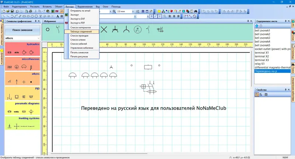Open the miscellaneous symbol category

click(22, 64)
